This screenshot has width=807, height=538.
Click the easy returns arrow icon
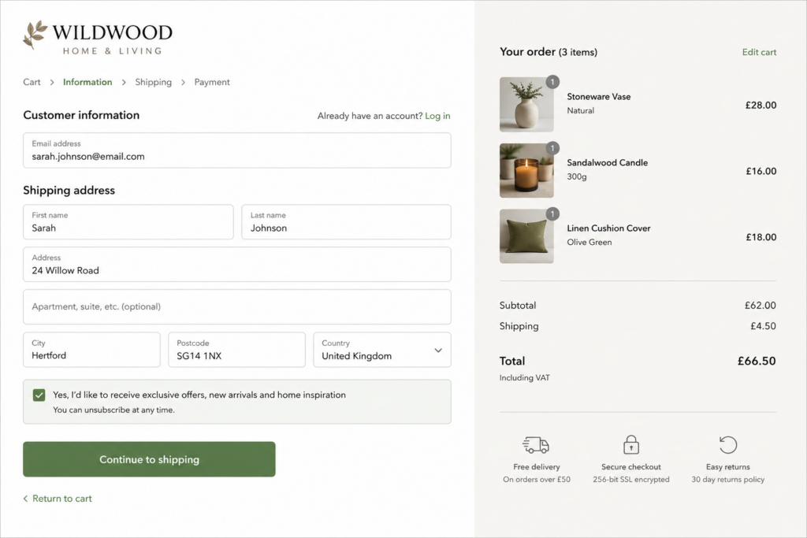[x=727, y=444]
